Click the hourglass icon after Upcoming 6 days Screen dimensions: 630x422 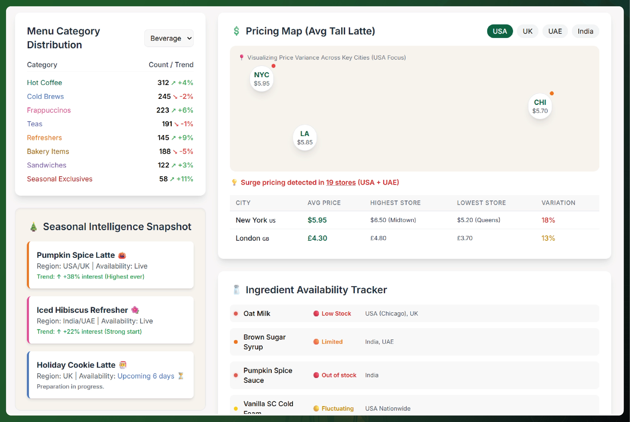pyautogui.click(x=181, y=376)
